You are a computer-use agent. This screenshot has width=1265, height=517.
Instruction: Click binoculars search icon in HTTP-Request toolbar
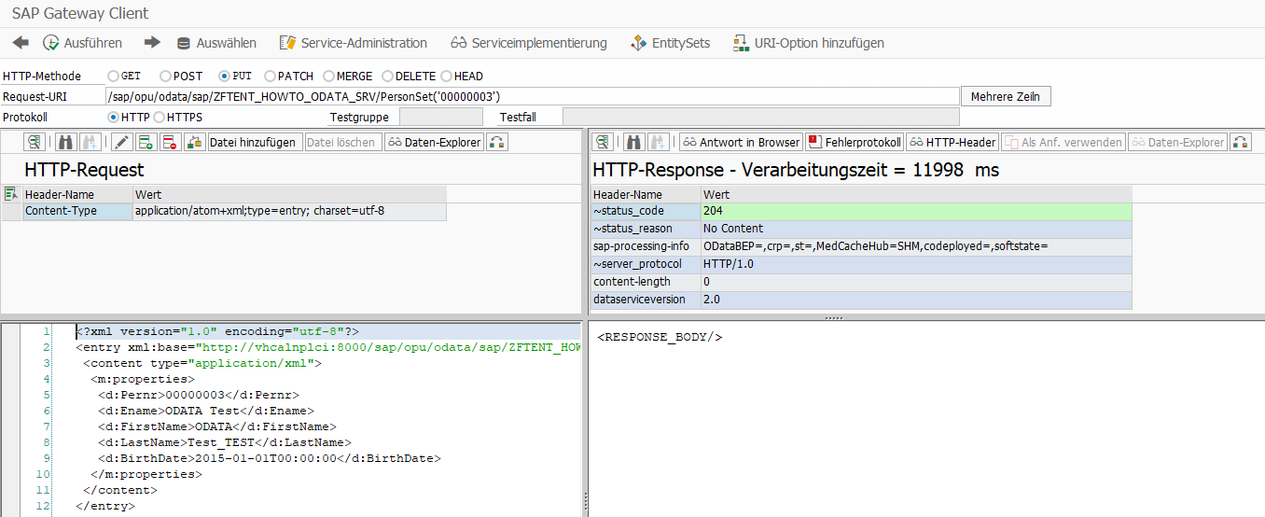coord(65,142)
